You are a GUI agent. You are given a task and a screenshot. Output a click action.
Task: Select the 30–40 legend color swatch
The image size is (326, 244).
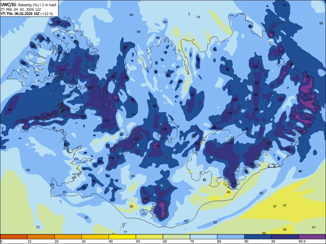pyautogui.click(x=95, y=237)
